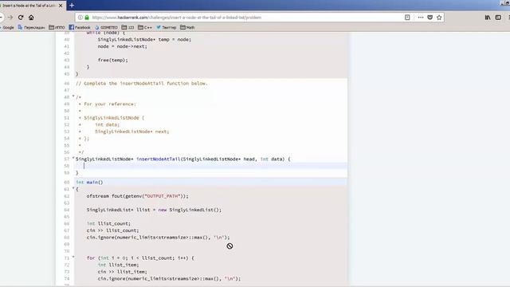Screen dimensions: 510x287
Task: Fold the for loop at line 71
Action: pyautogui.click(x=73, y=258)
